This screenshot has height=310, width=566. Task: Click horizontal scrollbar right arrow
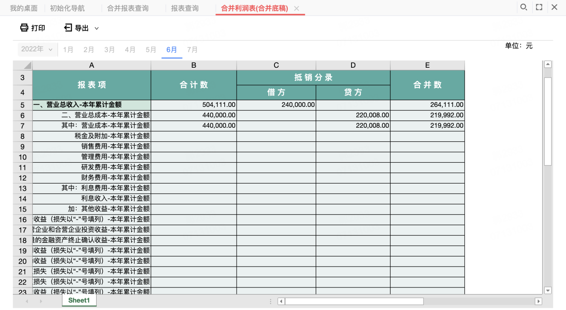(538, 301)
